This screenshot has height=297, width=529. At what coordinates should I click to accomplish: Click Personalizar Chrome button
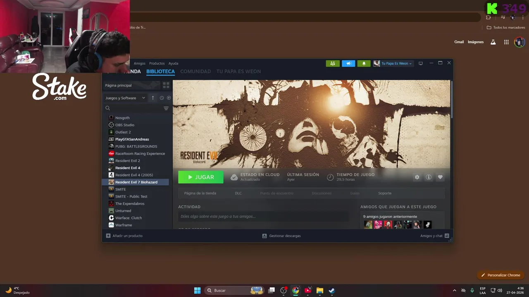point(500,275)
